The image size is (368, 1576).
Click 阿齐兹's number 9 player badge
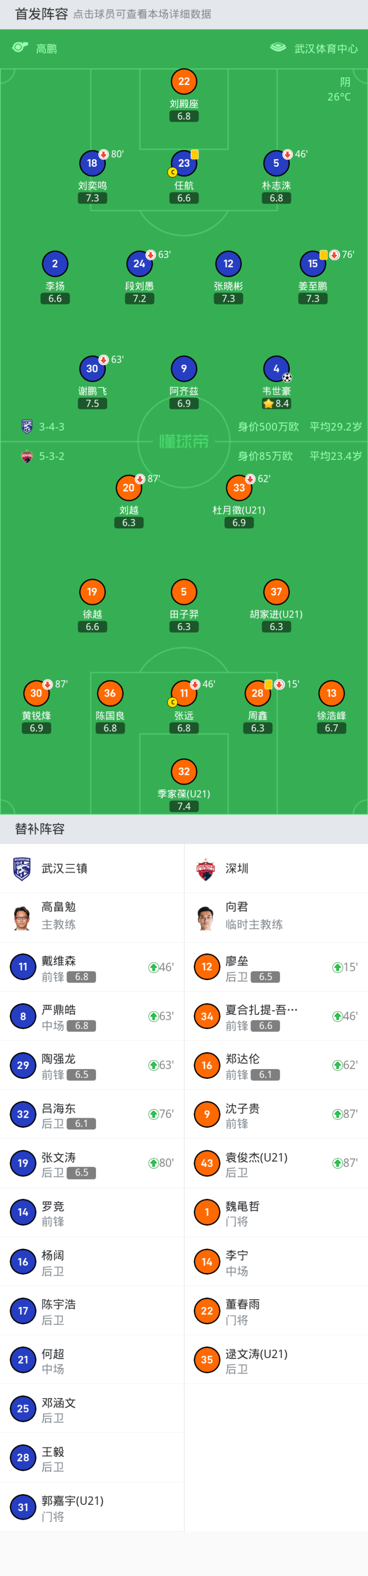pyautogui.click(x=184, y=368)
